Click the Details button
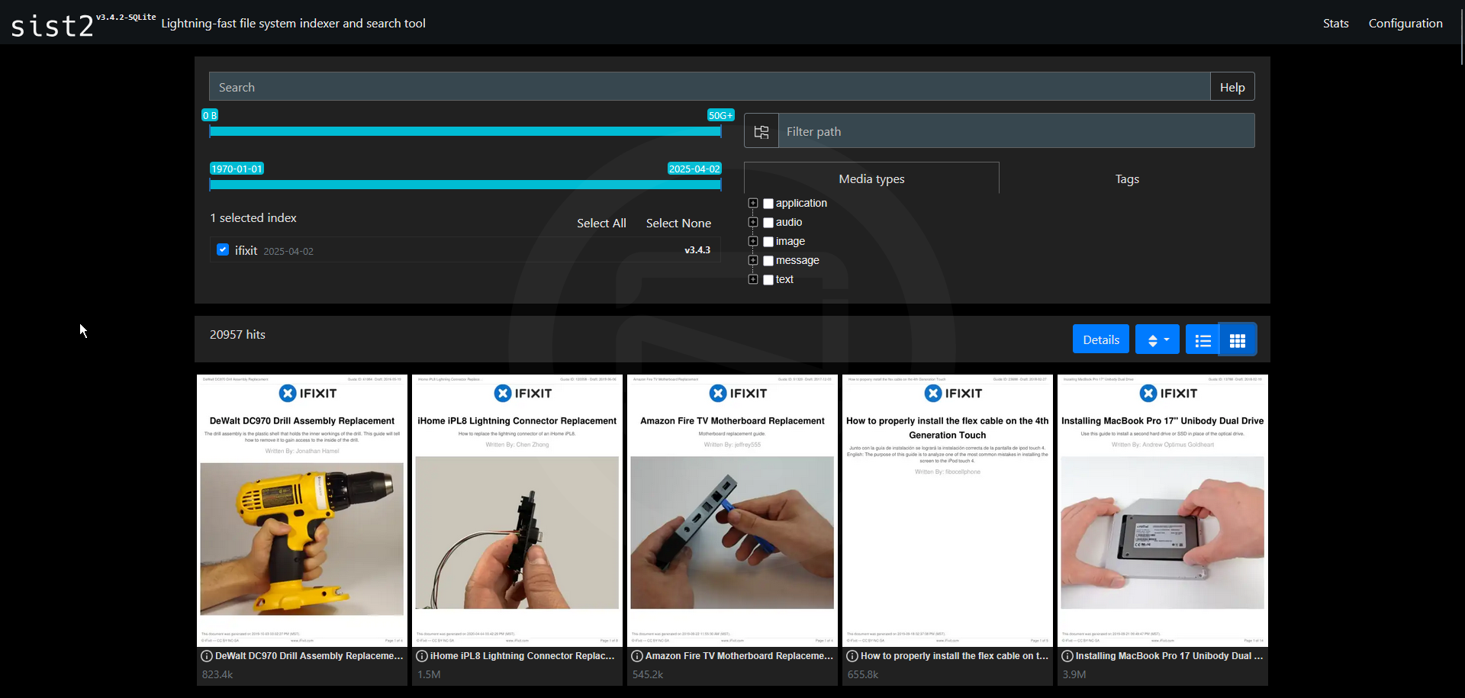This screenshot has height=698, width=1465. pyautogui.click(x=1100, y=339)
